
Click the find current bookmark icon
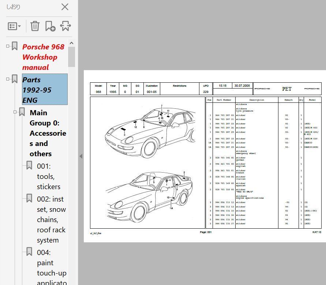pos(65,26)
